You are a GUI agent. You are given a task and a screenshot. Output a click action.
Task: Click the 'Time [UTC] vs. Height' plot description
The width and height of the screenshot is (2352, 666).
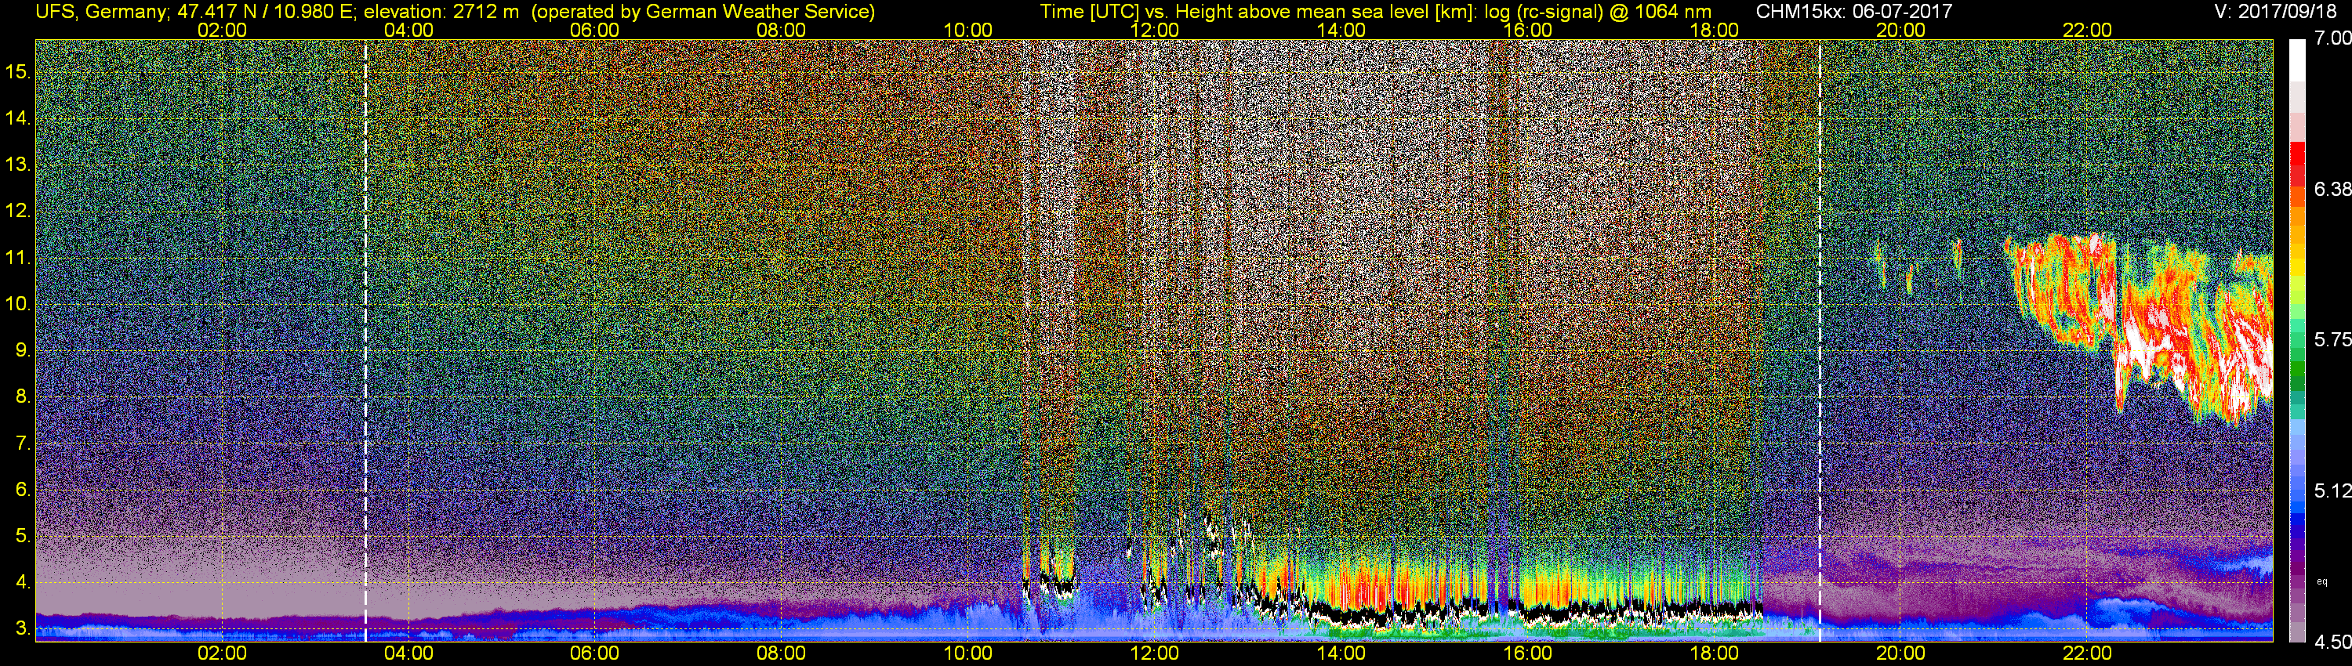click(1374, 12)
